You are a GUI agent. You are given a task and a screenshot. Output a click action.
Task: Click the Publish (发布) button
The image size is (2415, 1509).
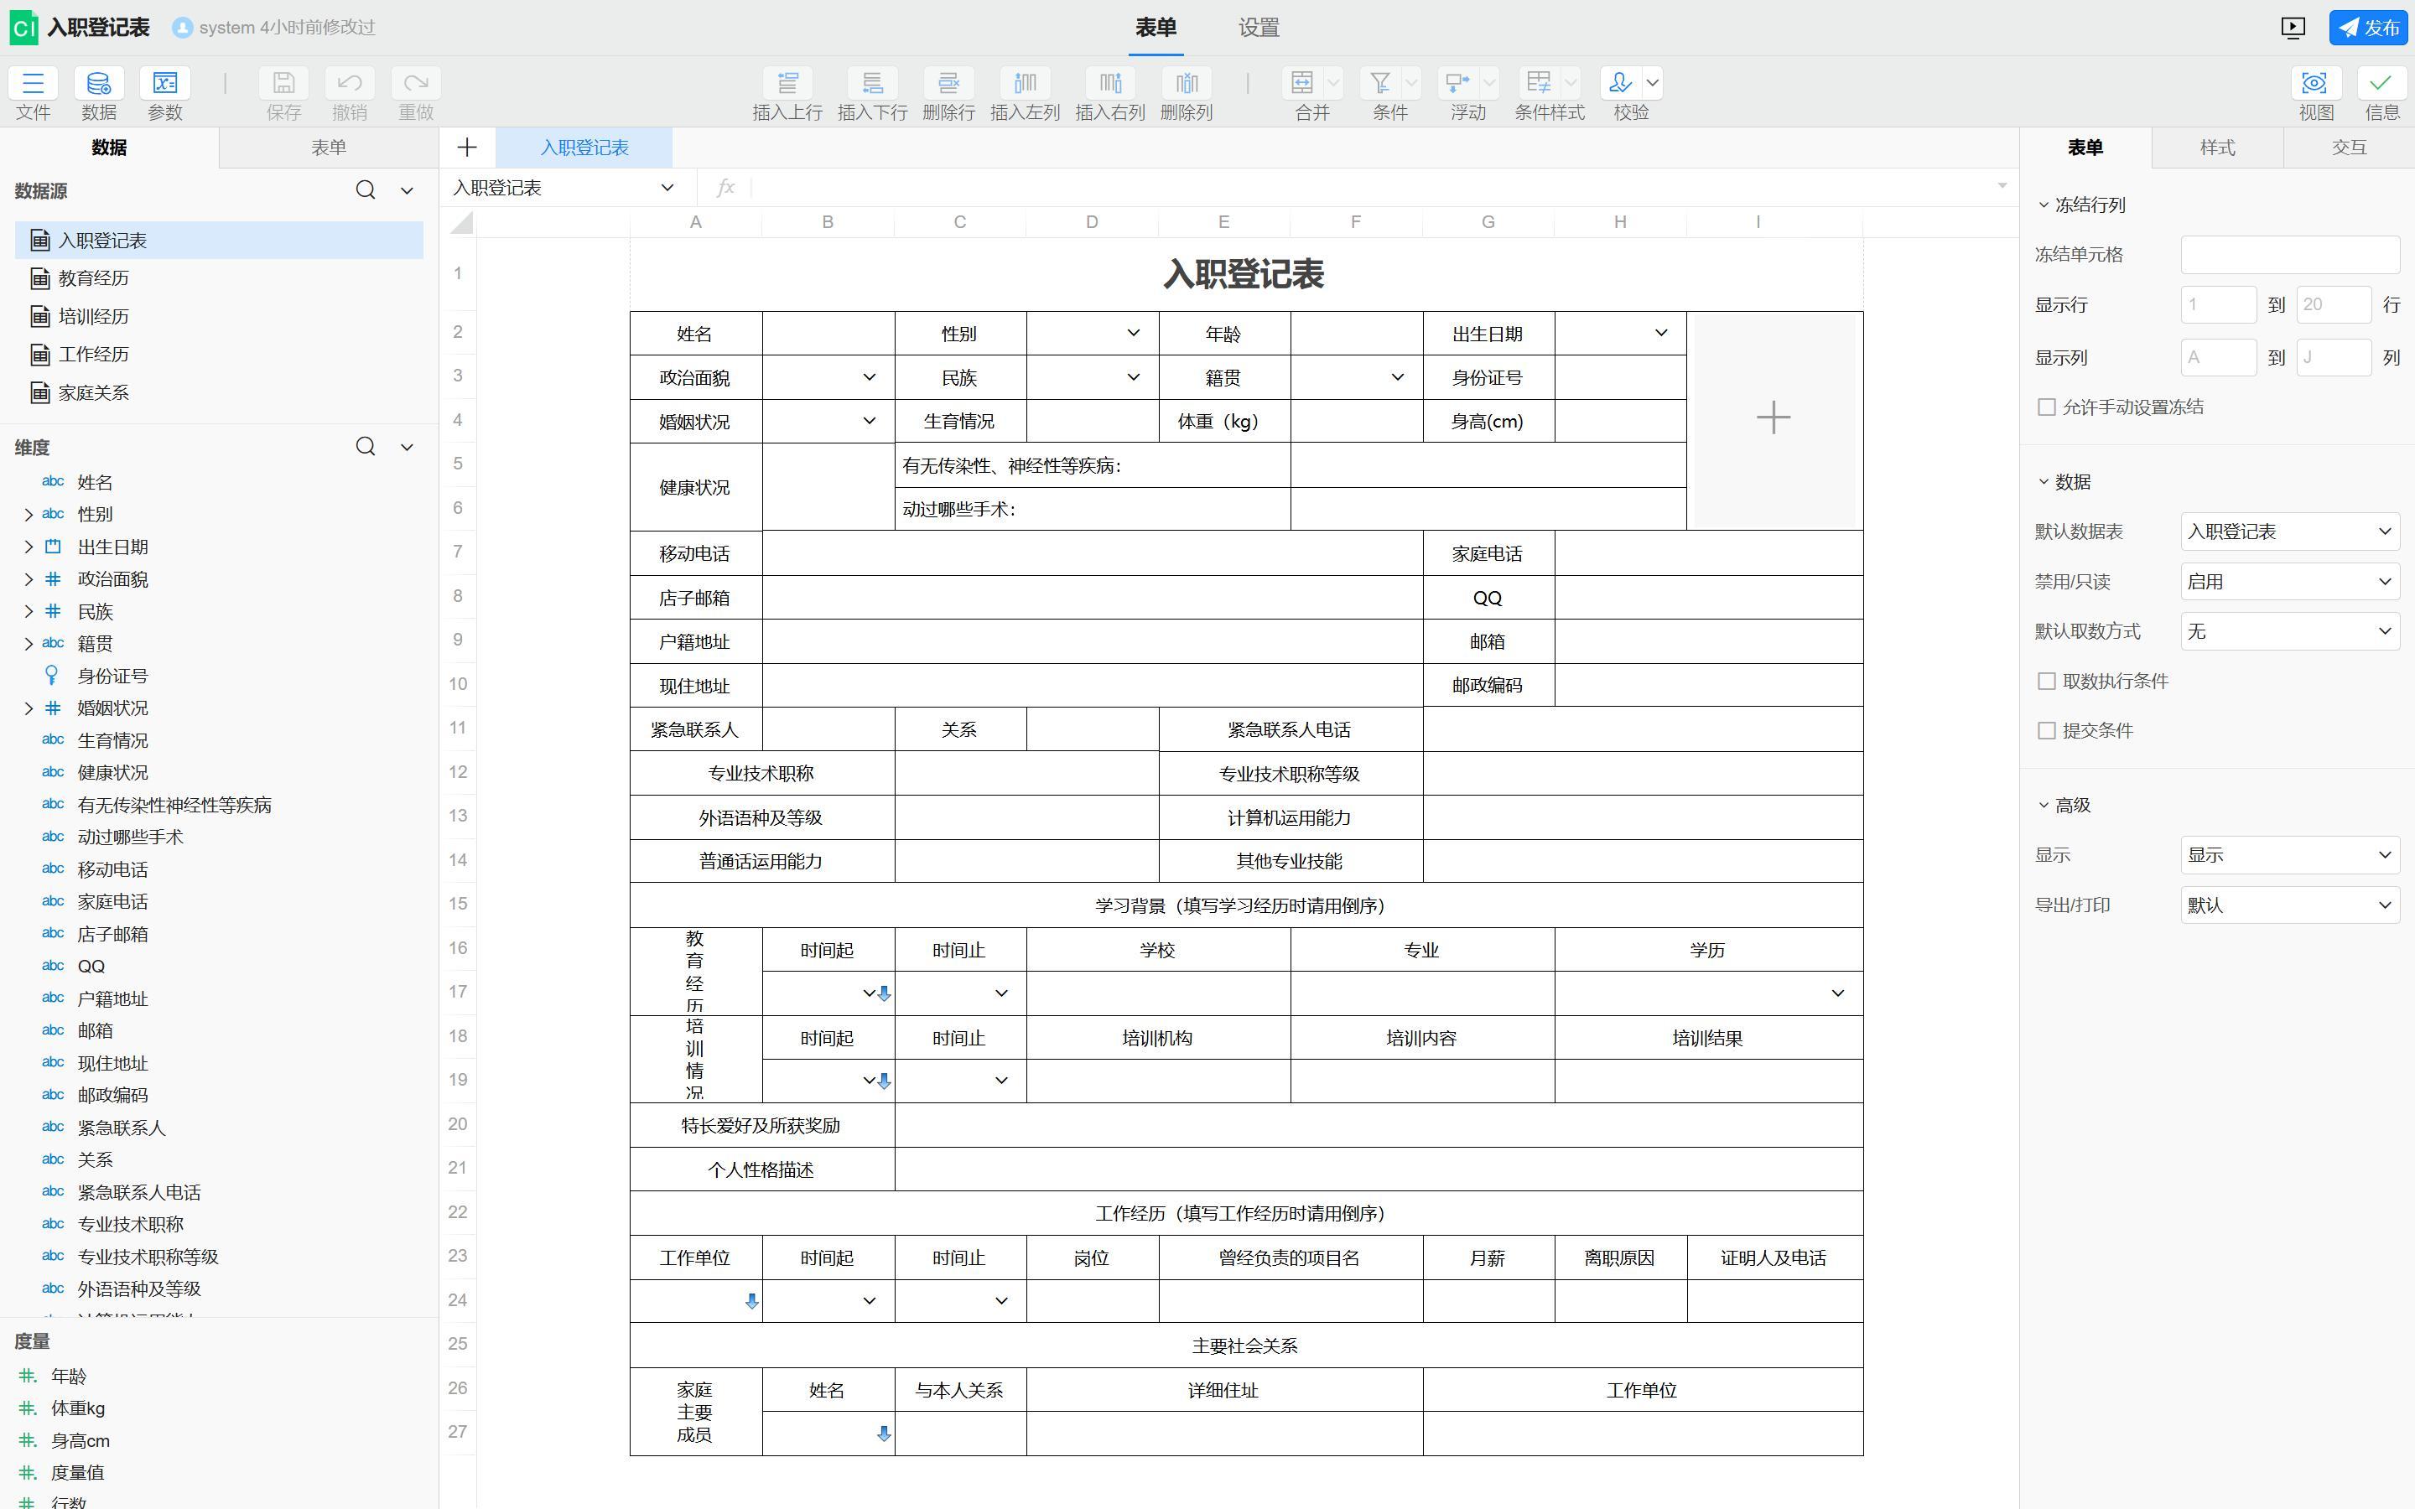point(2367,28)
